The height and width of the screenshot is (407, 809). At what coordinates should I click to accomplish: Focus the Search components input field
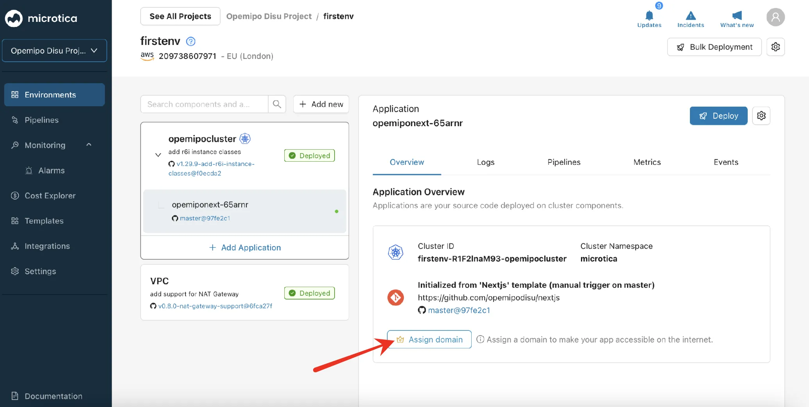tap(204, 104)
